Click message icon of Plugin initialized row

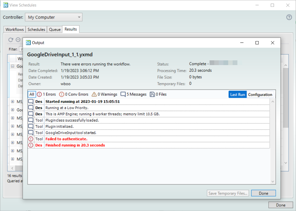click(31, 126)
